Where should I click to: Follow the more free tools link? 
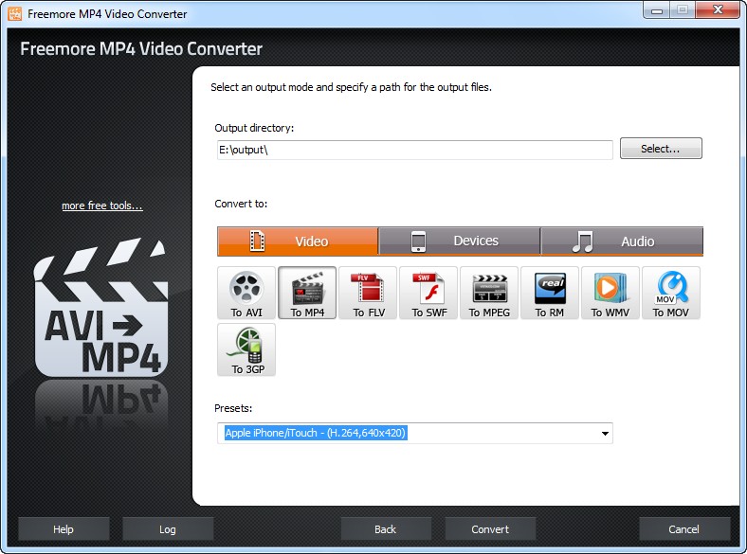pyautogui.click(x=102, y=206)
